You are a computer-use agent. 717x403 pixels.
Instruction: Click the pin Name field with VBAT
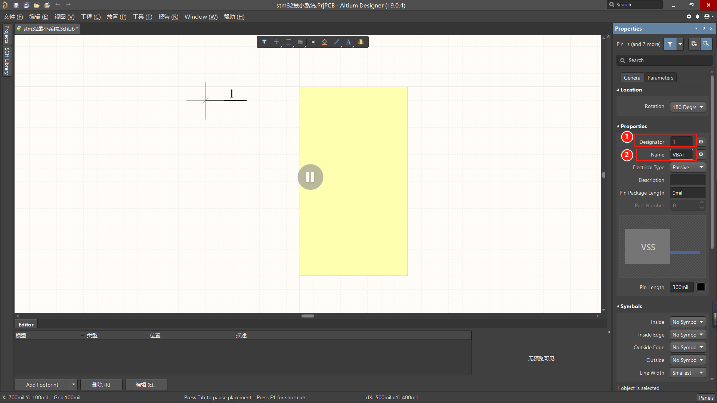pos(682,155)
